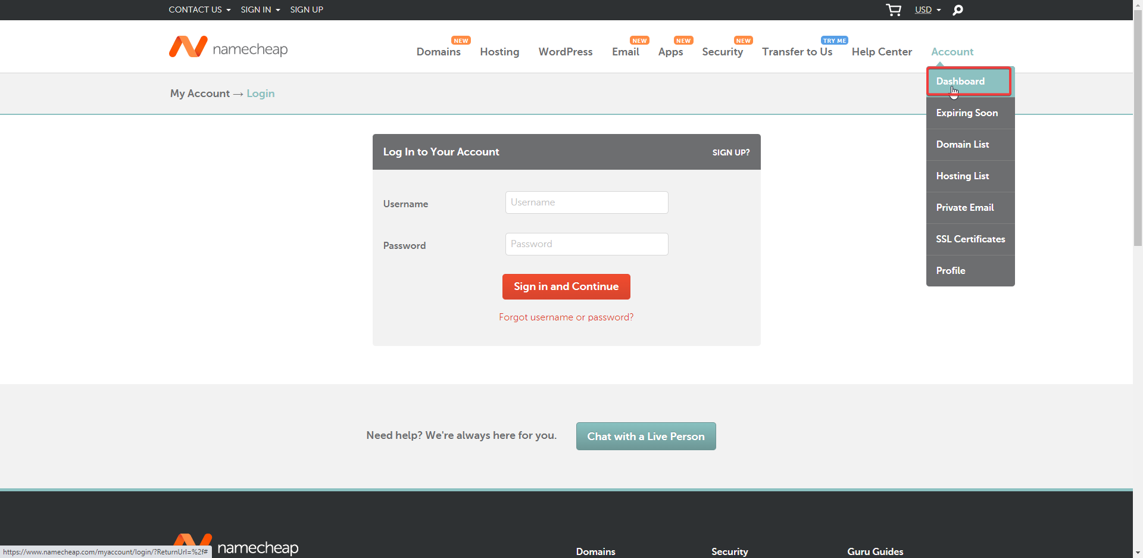Open the Apps menu
The image size is (1143, 558).
(671, 52)
